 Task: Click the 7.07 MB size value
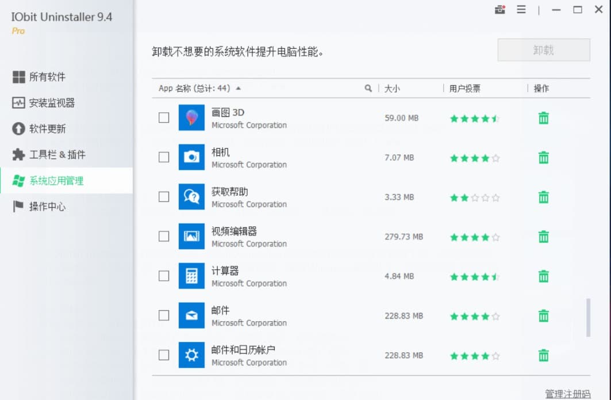tap(399, 157)
